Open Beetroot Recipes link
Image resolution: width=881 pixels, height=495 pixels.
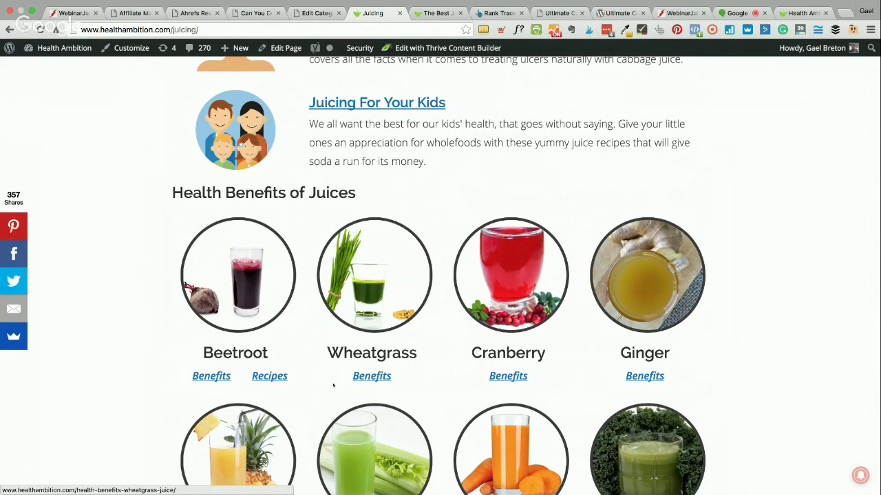(270, 375)
